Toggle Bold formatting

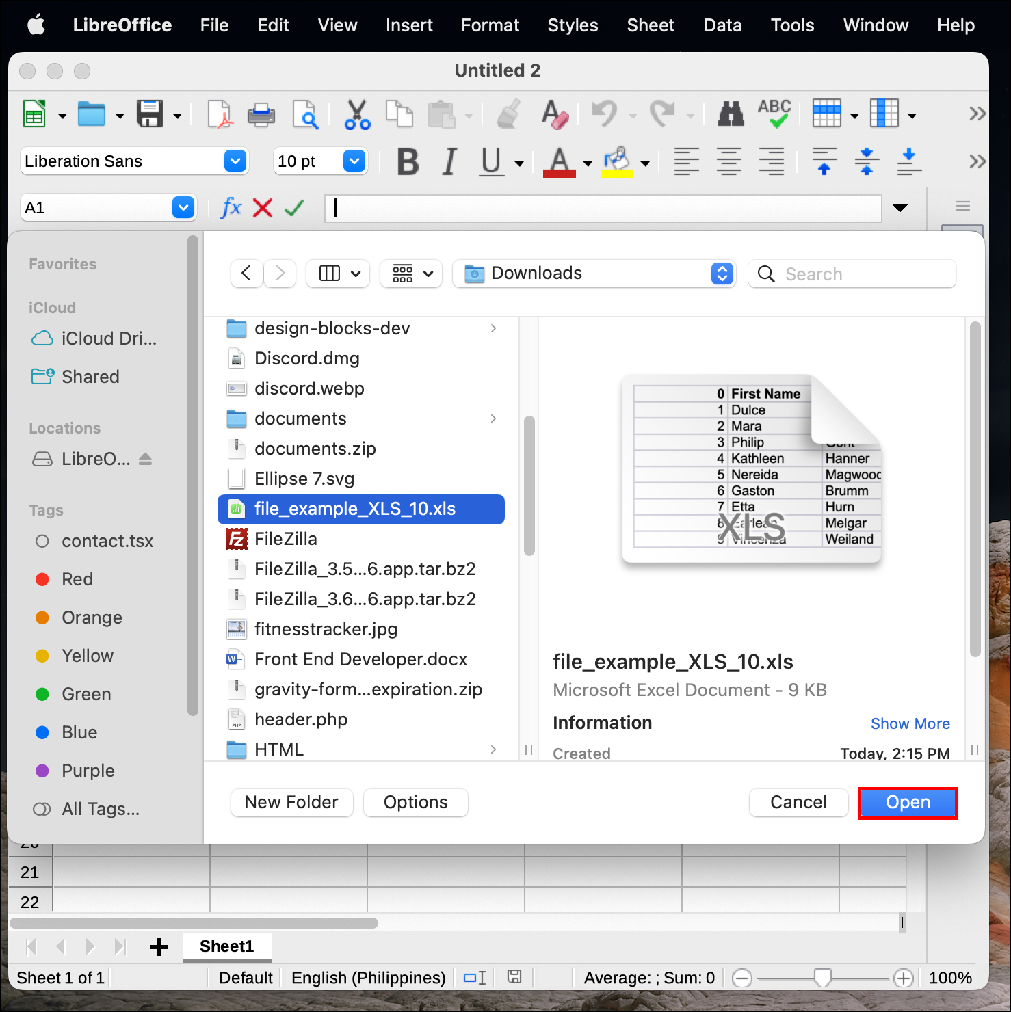[x=408, y=162]
